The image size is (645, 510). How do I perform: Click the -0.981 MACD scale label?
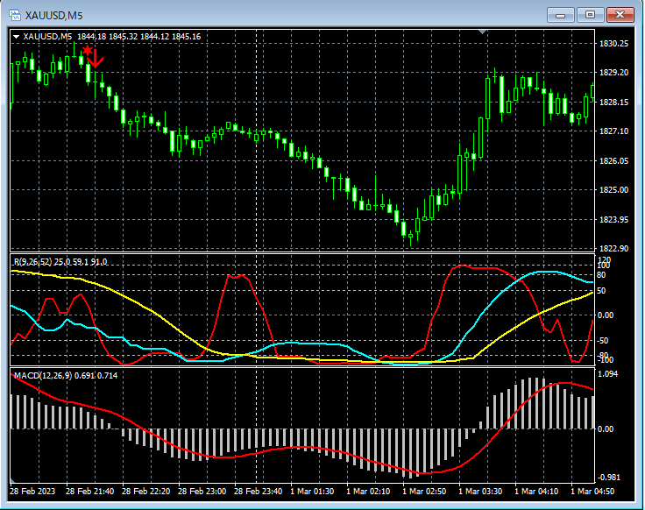pos(611,478)
